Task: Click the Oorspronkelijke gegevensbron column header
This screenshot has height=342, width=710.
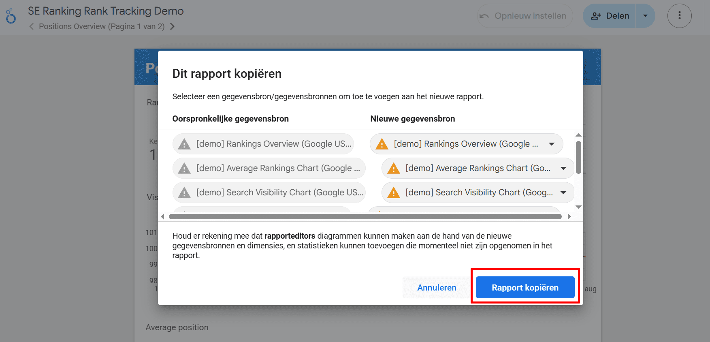Action: point(230,119)
